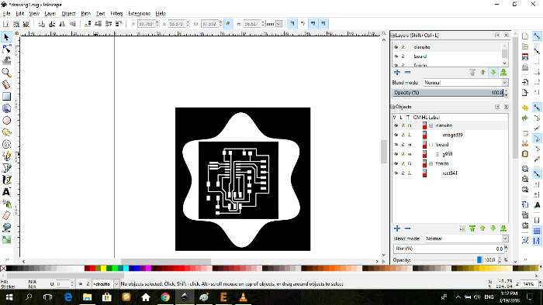This screenshot has width=543, height=305.
Task: Add new layer with plus button in Layers
Action: (397, 72)
